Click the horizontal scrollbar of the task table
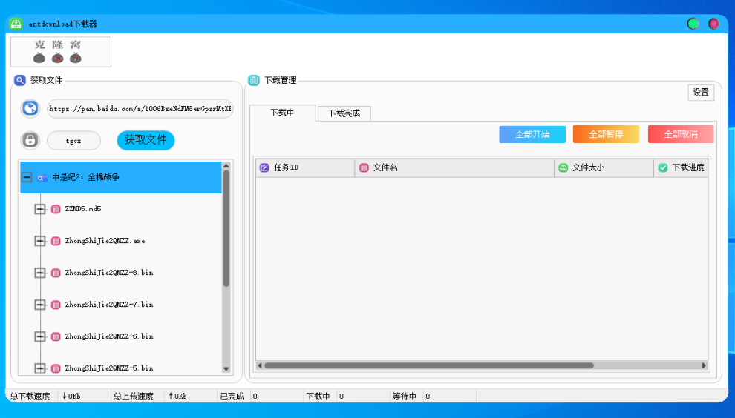The height and width of the screenshot is (418, 735). 428,365
